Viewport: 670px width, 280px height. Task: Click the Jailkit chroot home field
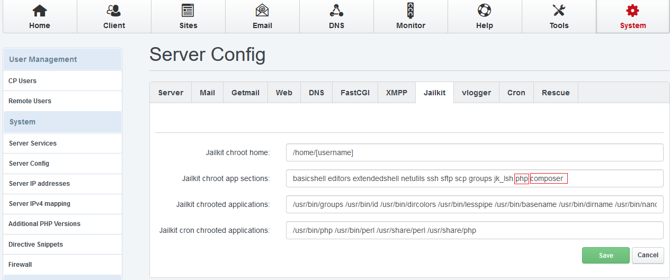click(474, 152)
